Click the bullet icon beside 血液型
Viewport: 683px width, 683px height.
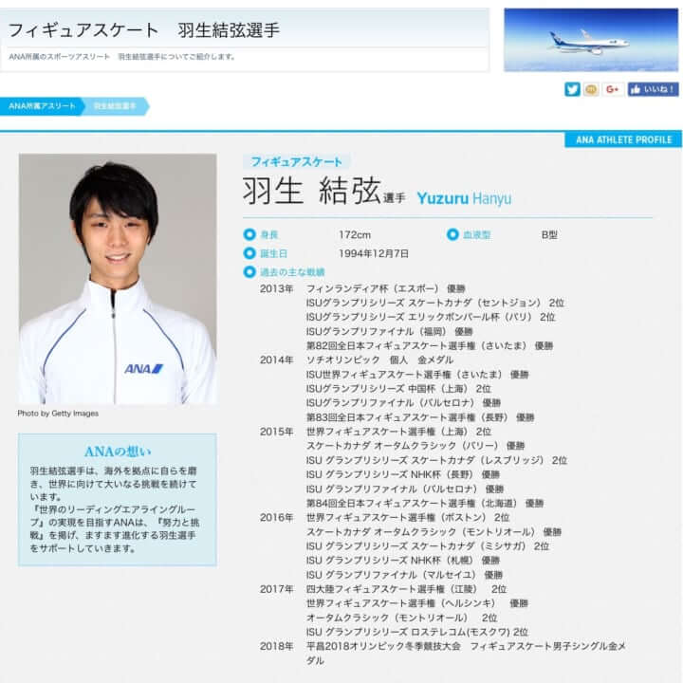452,234
